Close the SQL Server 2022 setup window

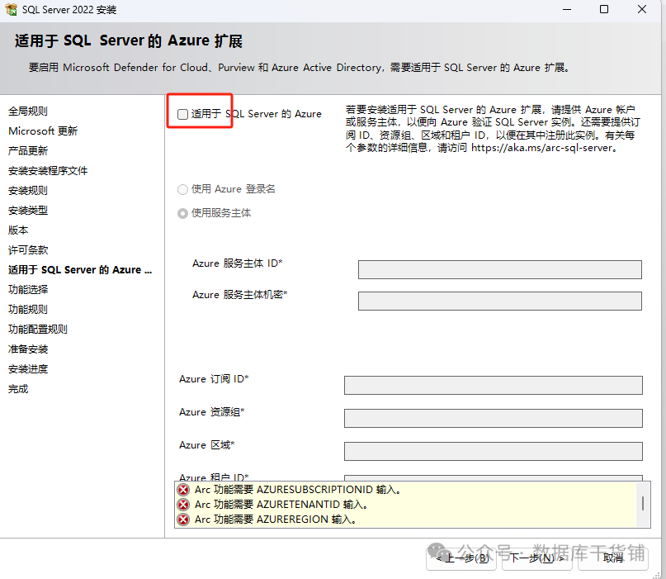(642, 9)
